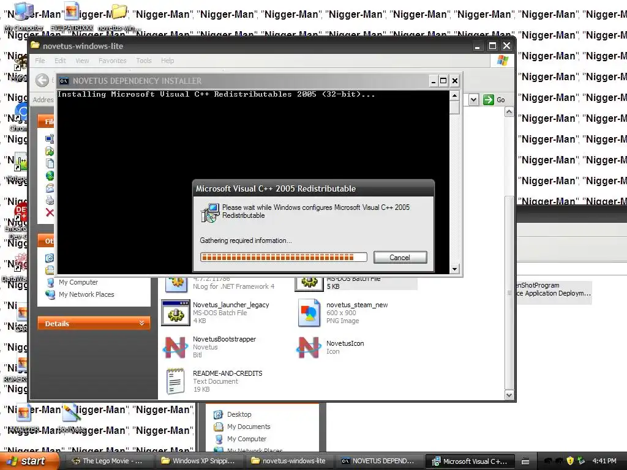Screen dimensions: 627x470
Task: Click console window scrollbar up arrow
Action: coord(454,95)
